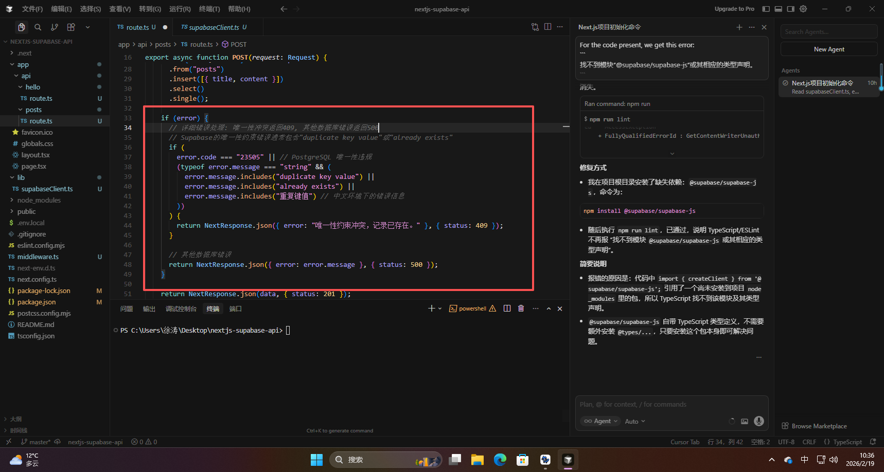Attach an image to the chat

click(745, 421)
